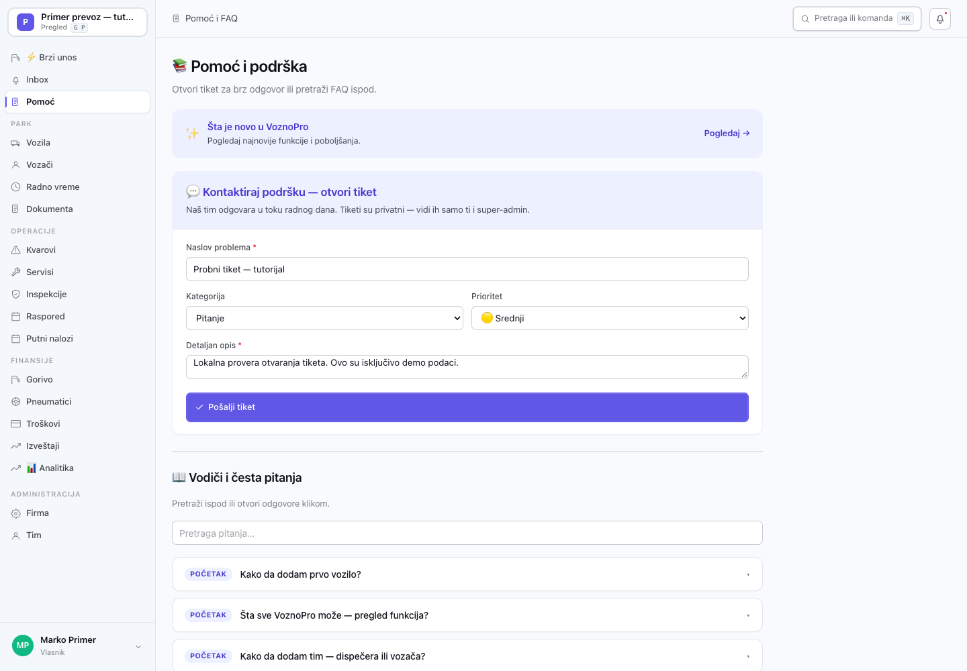Click the Servisi wrench icon

coord(15,272)
